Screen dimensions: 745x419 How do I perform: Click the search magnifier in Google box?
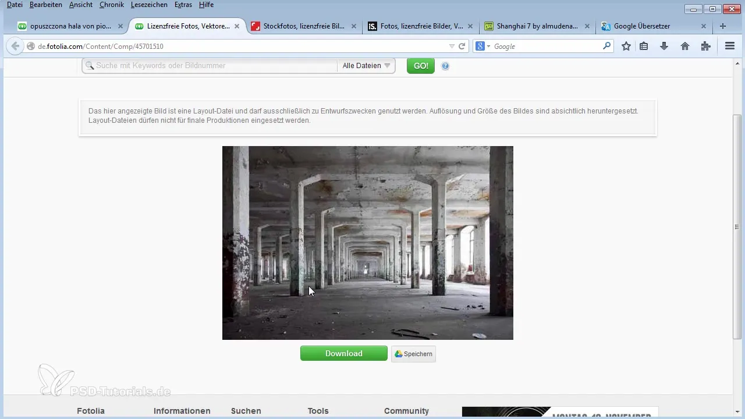tap(606, 46)
